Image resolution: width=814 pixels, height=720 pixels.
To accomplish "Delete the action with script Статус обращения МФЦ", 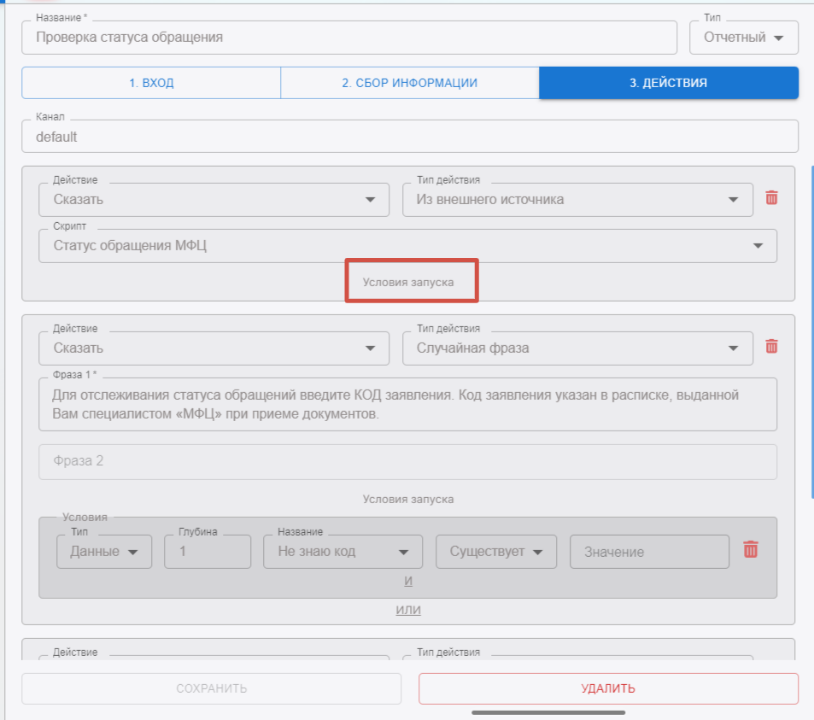I will tap(771, 198).
